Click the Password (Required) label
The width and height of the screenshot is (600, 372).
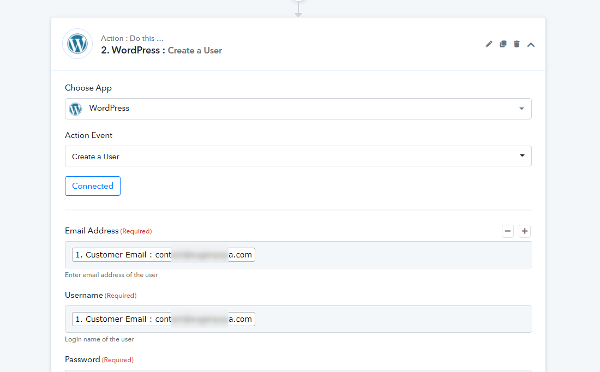[x=99, y=360]
